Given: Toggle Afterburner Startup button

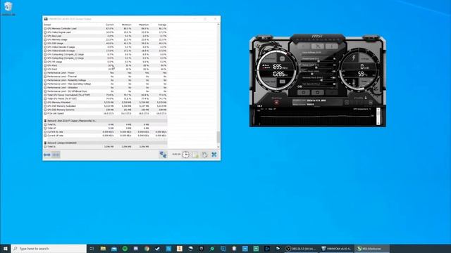Looking at the screenshot, I should point(277,102).
